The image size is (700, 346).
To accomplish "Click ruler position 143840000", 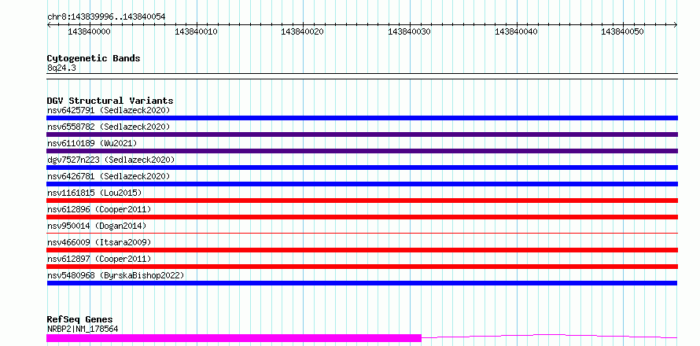I will click(90, 31).
